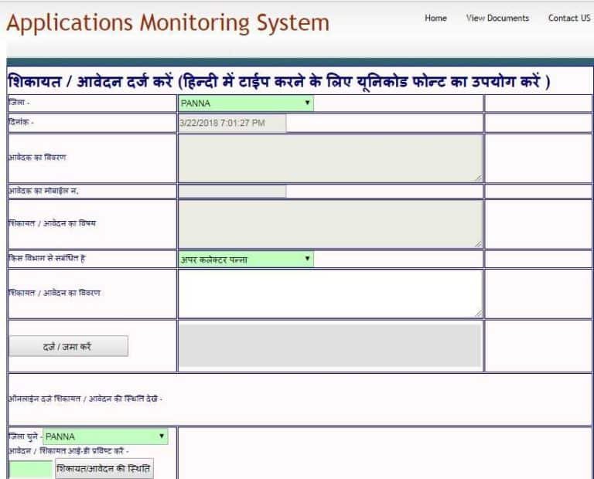Screen dimensions: 594x479
Task: Click resize corner of the विषय text area
Action: click(478, 244)
